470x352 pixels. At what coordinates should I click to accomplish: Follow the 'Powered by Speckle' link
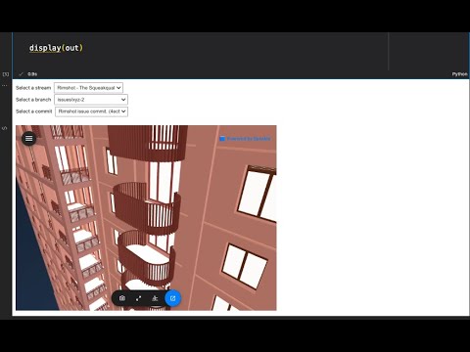point(245,139)
